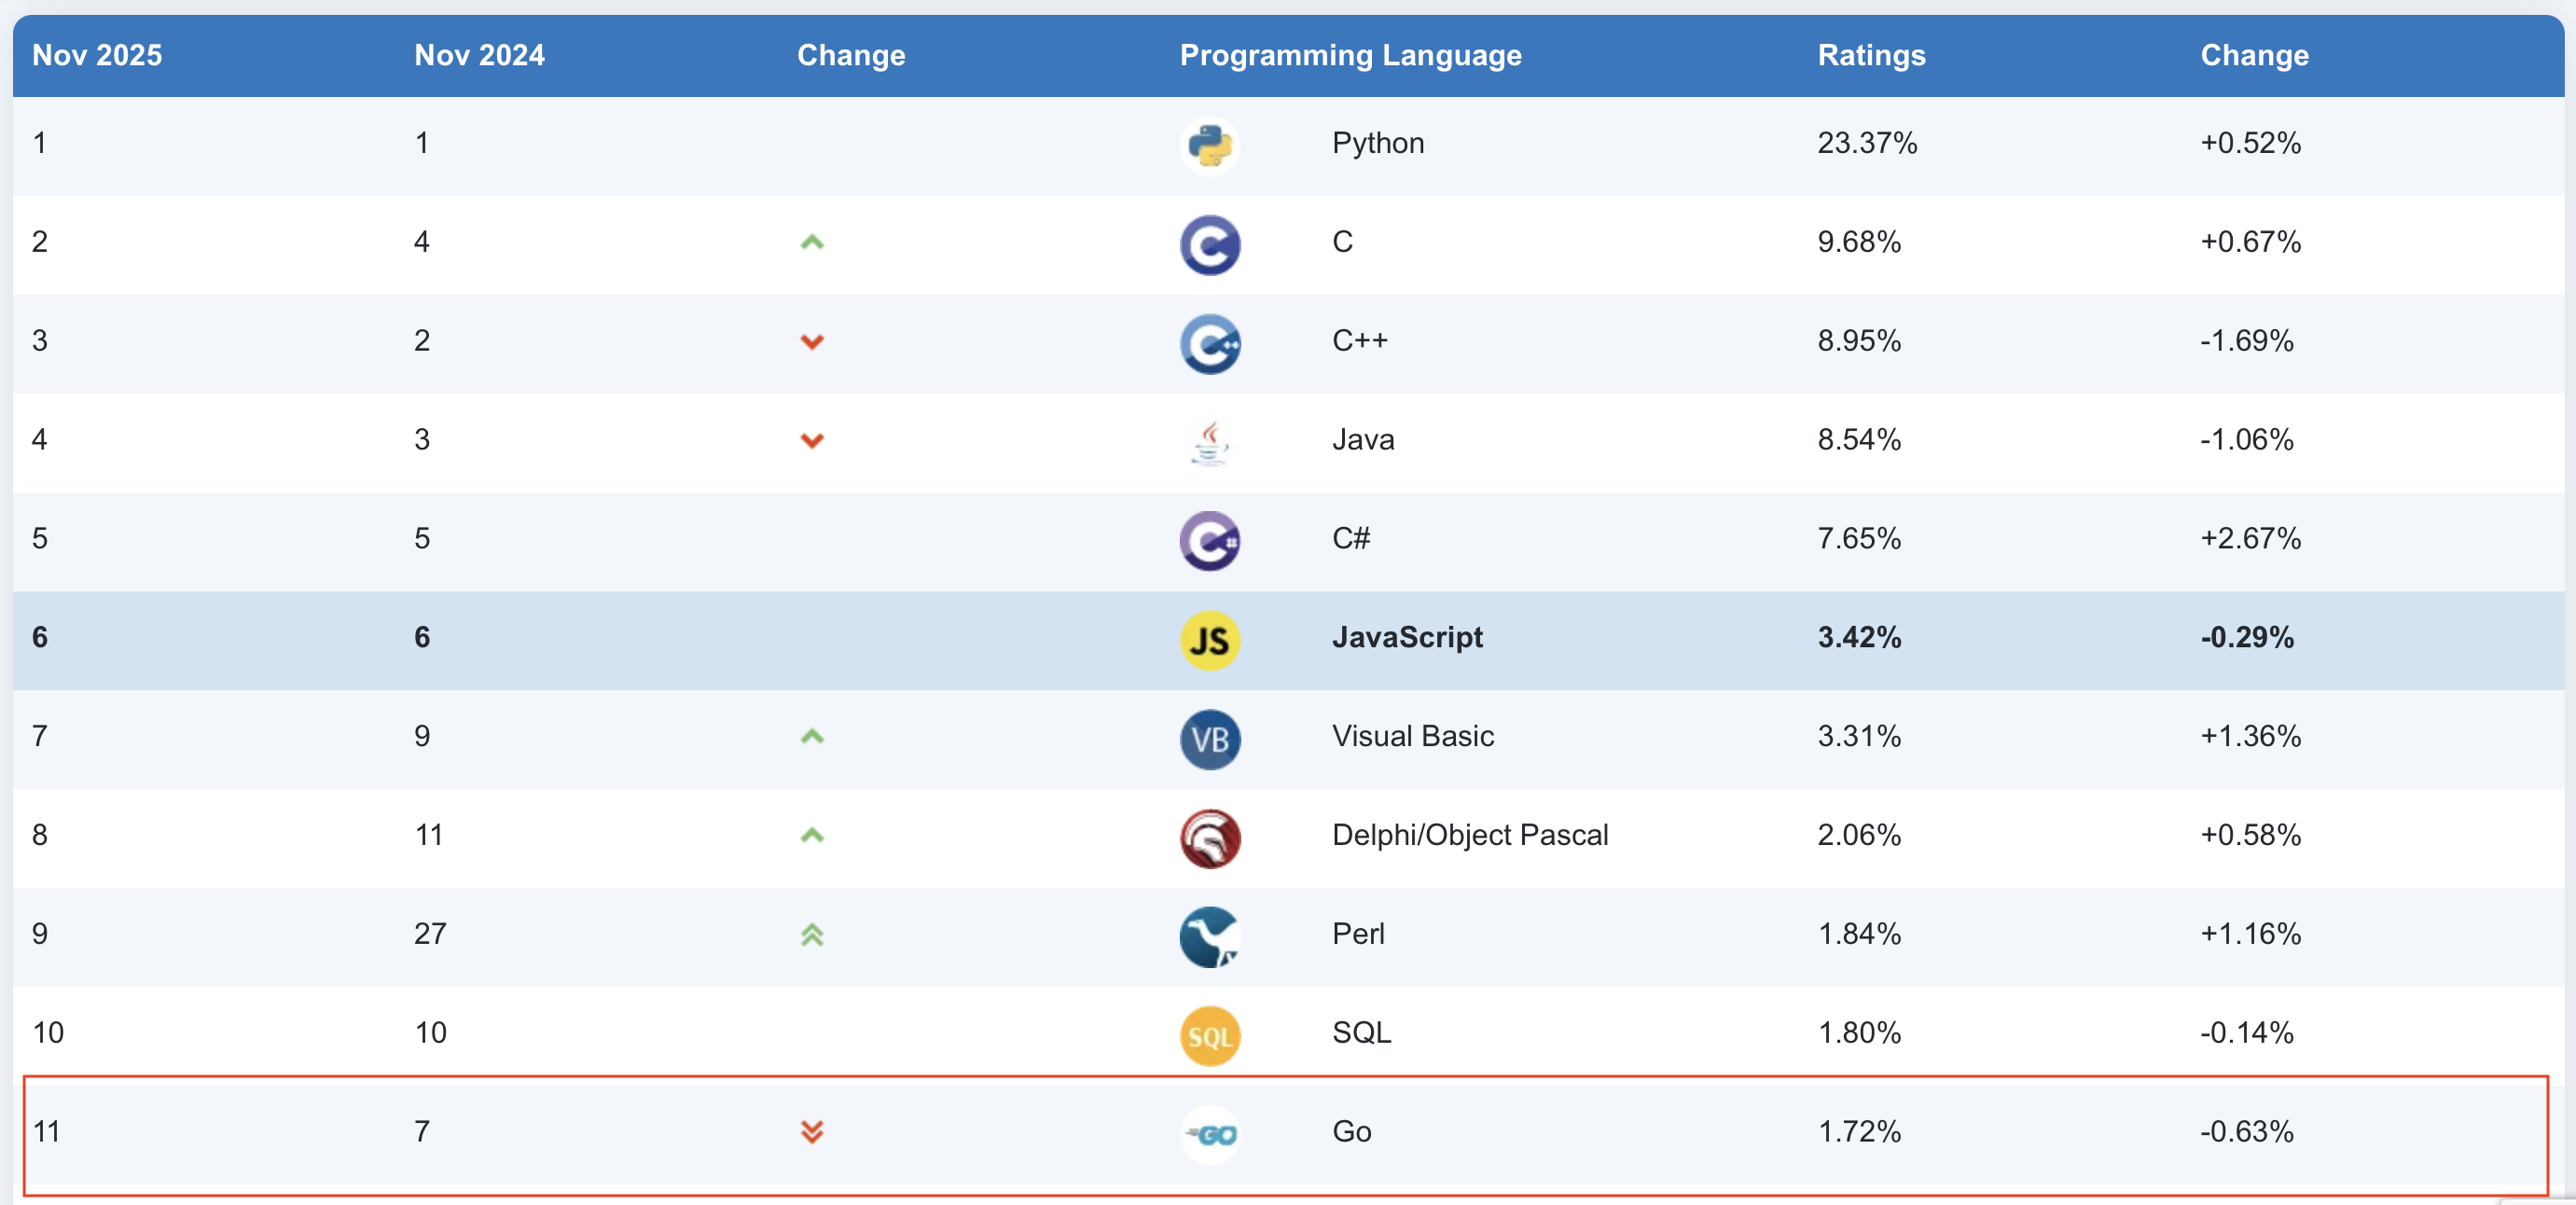Click the JavaScript language name
The image size is (2576, 1205).
[1407, 637]
